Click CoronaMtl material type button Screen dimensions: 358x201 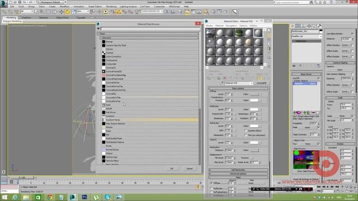point(261,83)
